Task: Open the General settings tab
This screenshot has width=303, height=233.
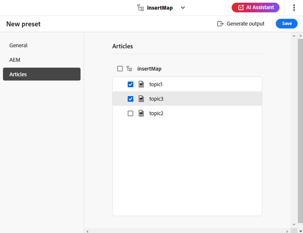Action: (19, 46)
